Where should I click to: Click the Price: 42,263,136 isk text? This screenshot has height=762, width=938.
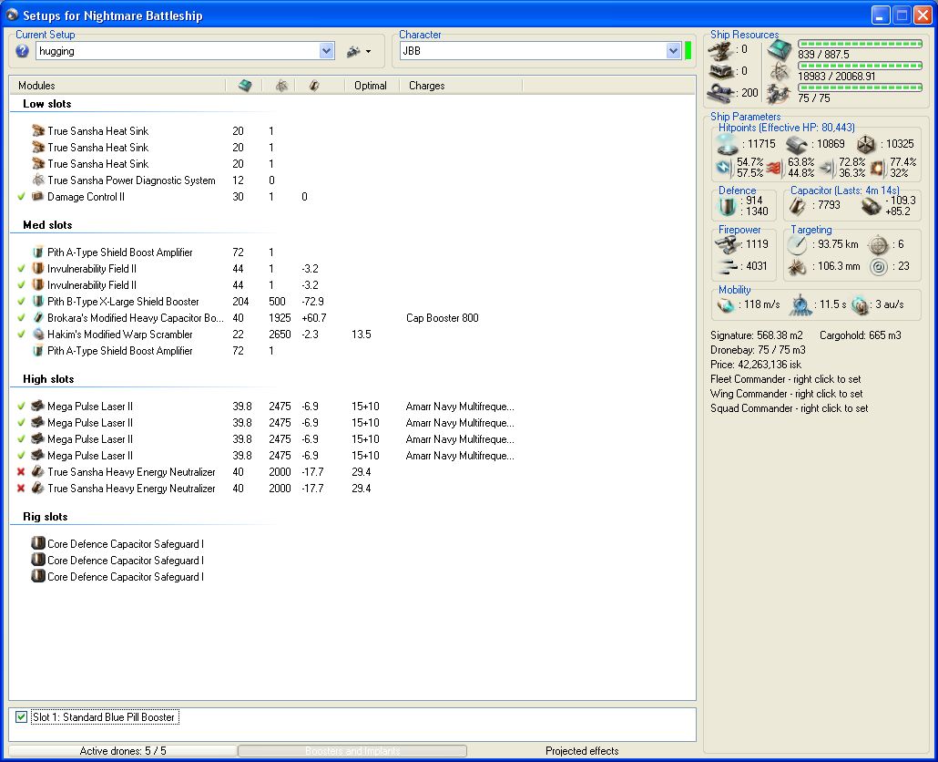point(756,365)
